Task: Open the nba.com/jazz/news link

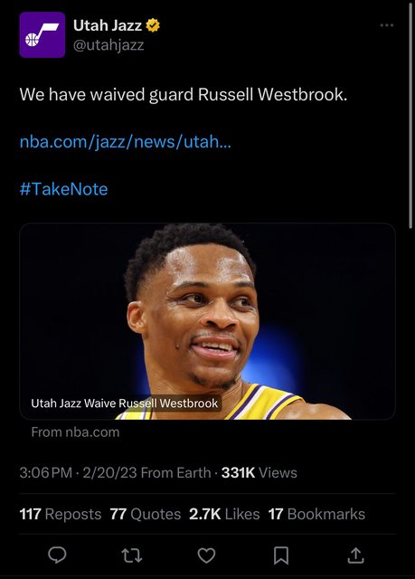Action: 126,141
